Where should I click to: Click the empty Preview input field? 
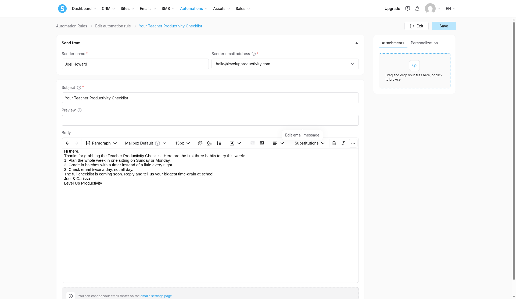210,120
